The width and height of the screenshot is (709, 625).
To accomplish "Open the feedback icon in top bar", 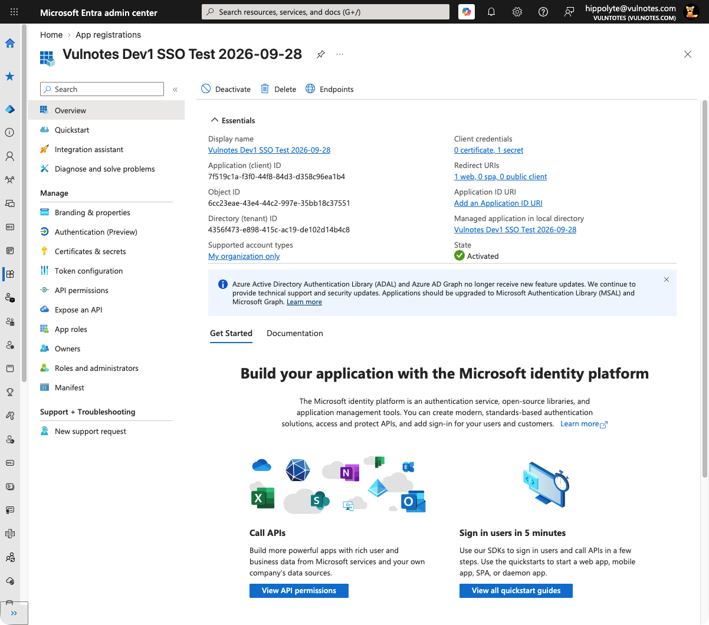I will [569, 12].
